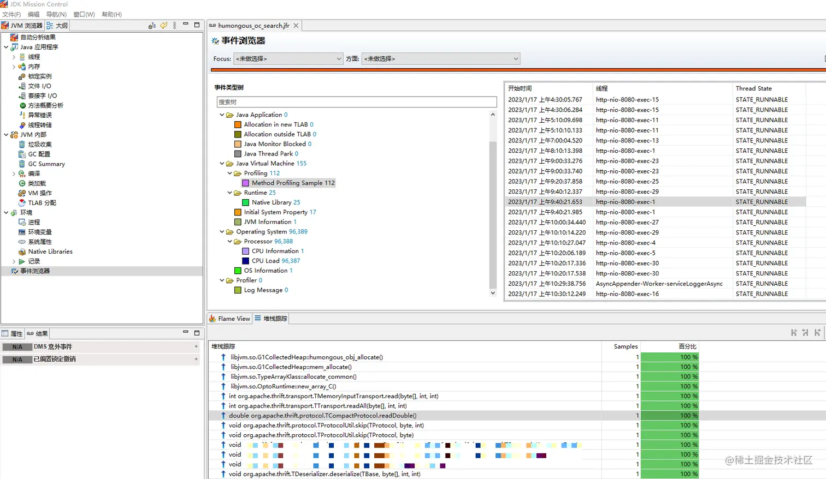Viewport: 826px width, 479px height.
Task: Click the 搜索树 search field
Action: click(x=357, y=102)
